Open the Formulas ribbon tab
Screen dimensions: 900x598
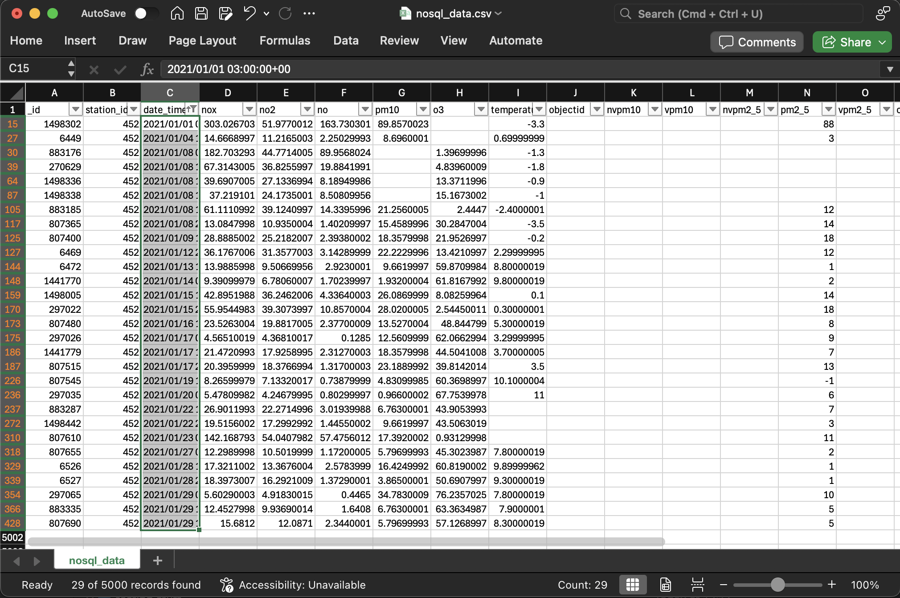point(285,41)
